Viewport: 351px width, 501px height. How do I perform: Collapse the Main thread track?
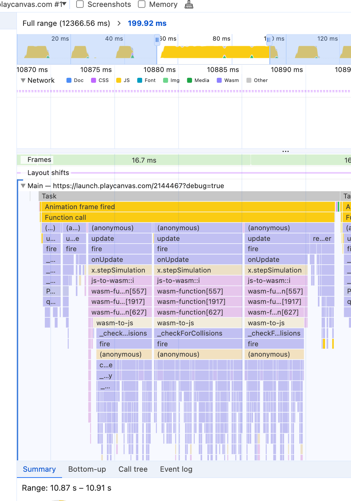(23, 186)
